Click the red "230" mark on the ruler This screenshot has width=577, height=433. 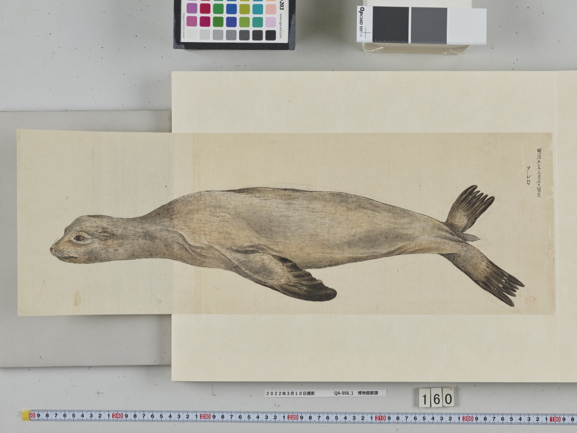[x=205, y=416]
